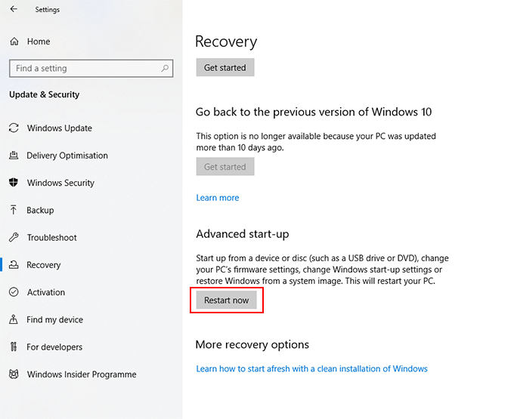Open the clean installation of Windows link

tap(311, 369)
